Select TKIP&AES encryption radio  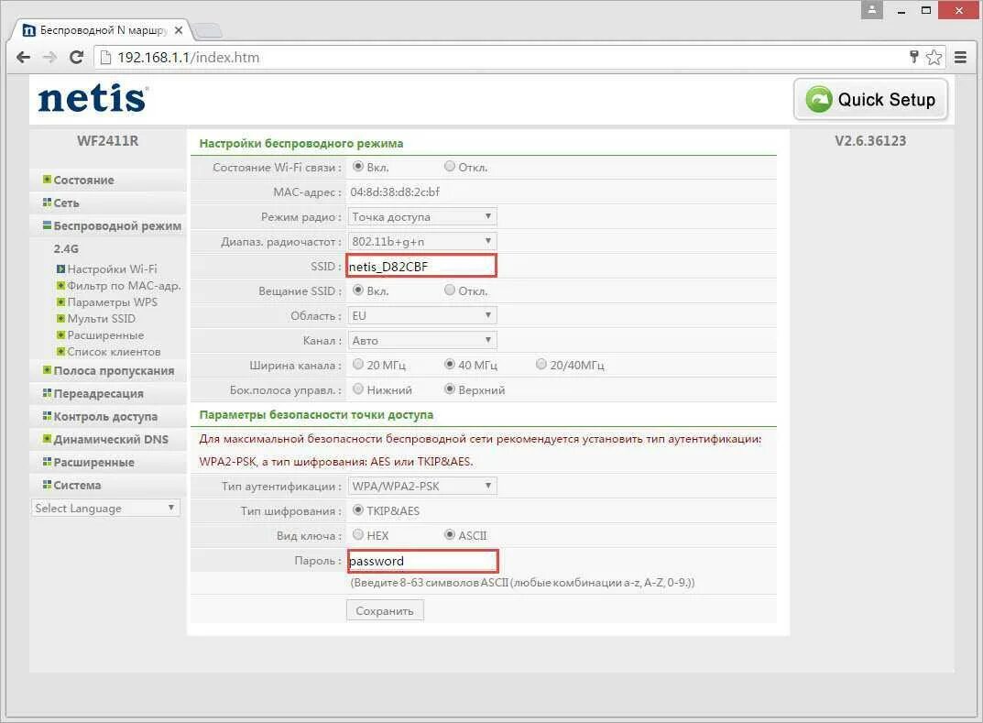(x=358, y=510)
